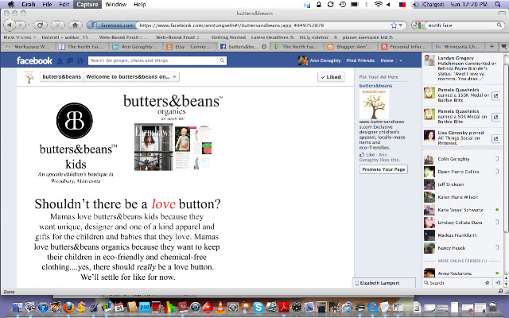Click the butters&beans page name button
509x318 pixels.
click(x=62, y=77)
